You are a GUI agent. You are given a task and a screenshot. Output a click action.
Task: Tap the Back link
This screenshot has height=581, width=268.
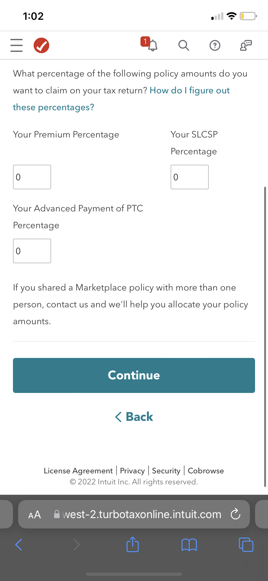click(x=134, y=417)
